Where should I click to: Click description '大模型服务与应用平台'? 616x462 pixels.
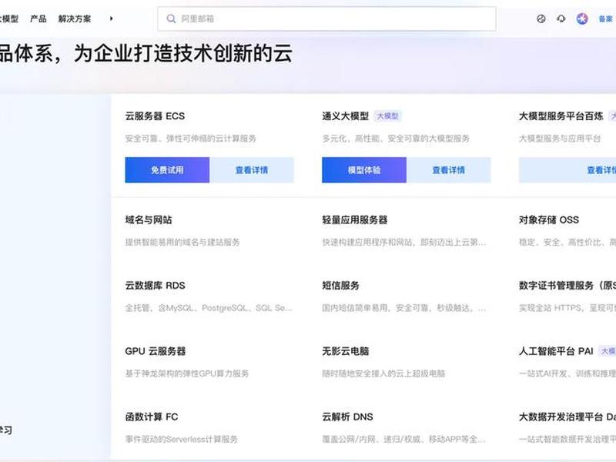click(x=560, y=139)
